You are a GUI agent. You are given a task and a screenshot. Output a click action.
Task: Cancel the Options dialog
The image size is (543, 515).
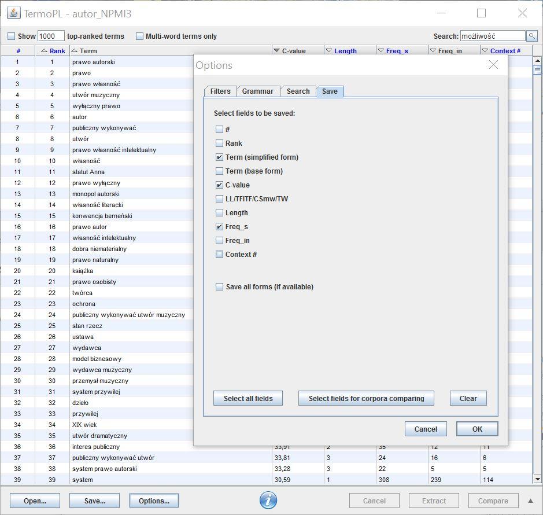426,429
